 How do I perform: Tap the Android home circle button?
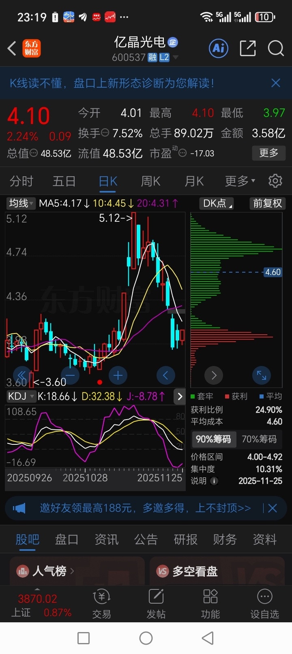[146, 638]
